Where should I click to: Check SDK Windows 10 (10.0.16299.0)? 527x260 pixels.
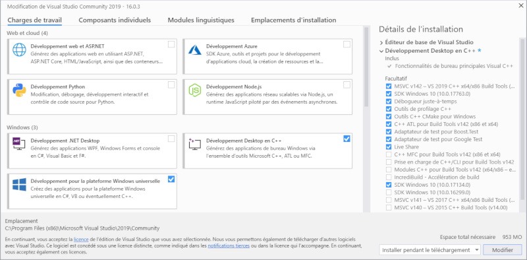pos(389,192)
